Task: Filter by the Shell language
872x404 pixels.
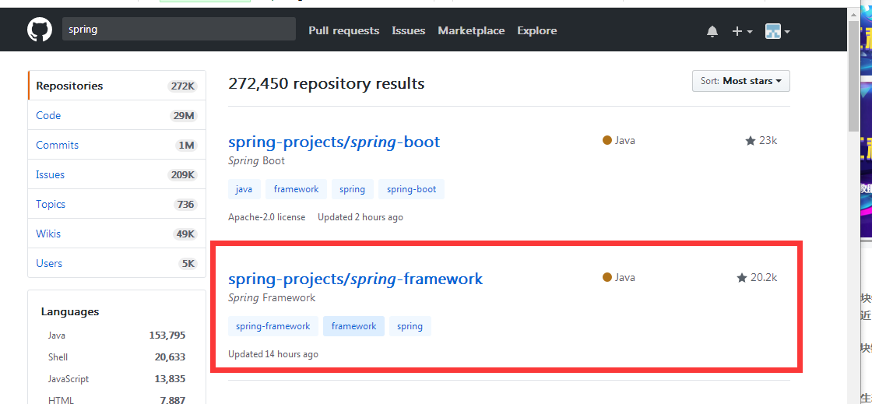Action: coord(117,357)
